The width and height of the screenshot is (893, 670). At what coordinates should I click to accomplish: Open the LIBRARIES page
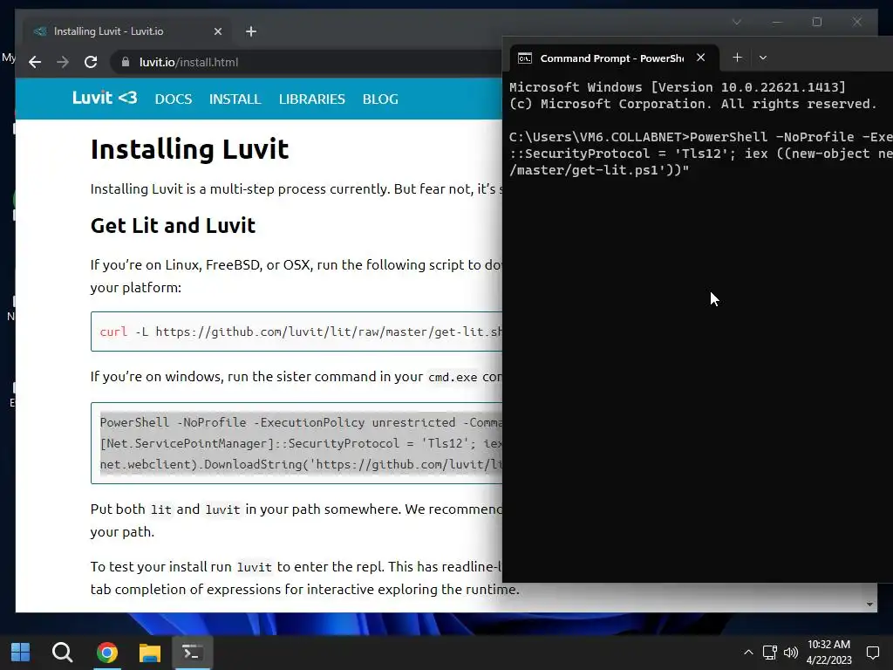[x=311, y=99]
